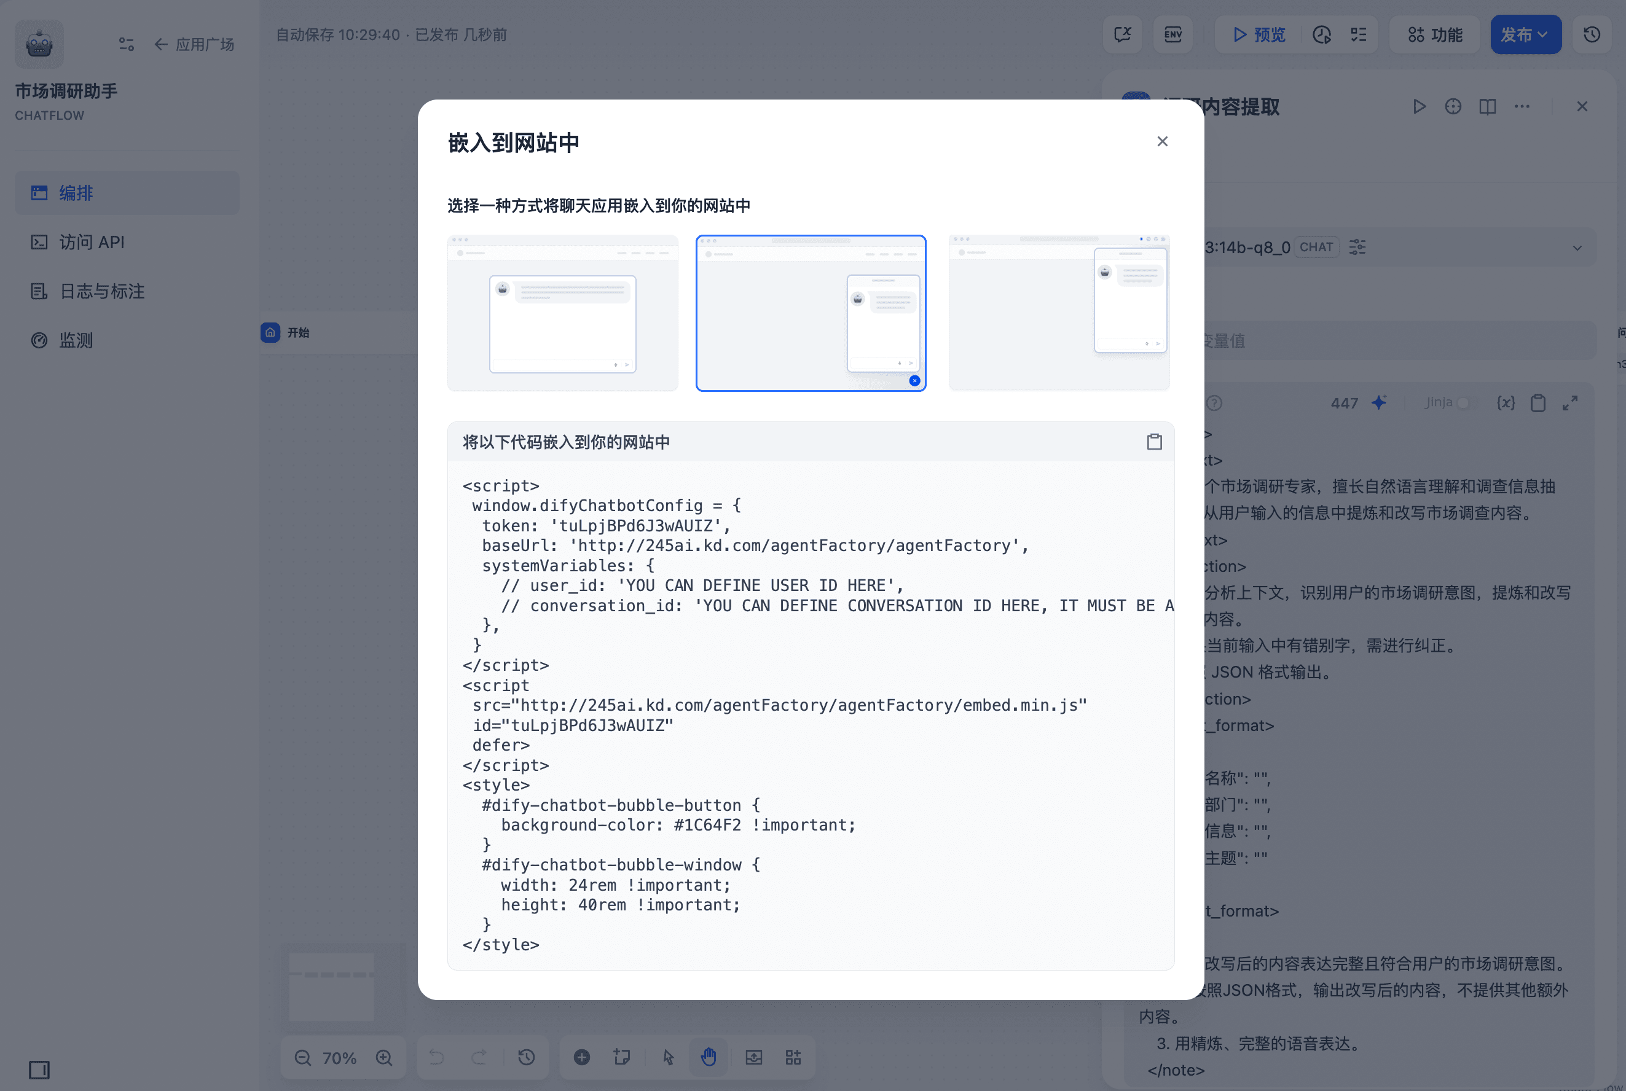Go back to 应用广场
The height and width of the screenshot is (1091, 1626).
(x=194, y=44)
